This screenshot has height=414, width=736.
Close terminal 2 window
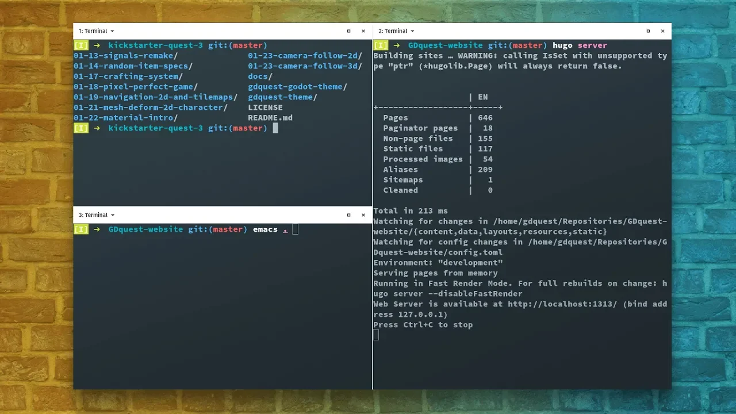tap(662, 31)
